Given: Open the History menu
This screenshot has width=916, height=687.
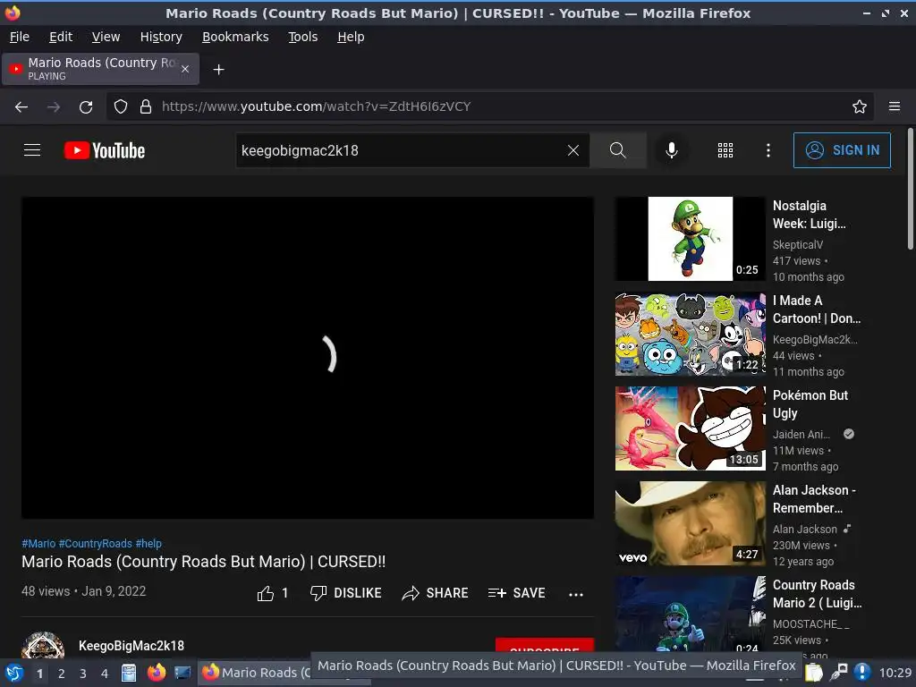Looking at the screenshot, I should [x=161, y=37].
